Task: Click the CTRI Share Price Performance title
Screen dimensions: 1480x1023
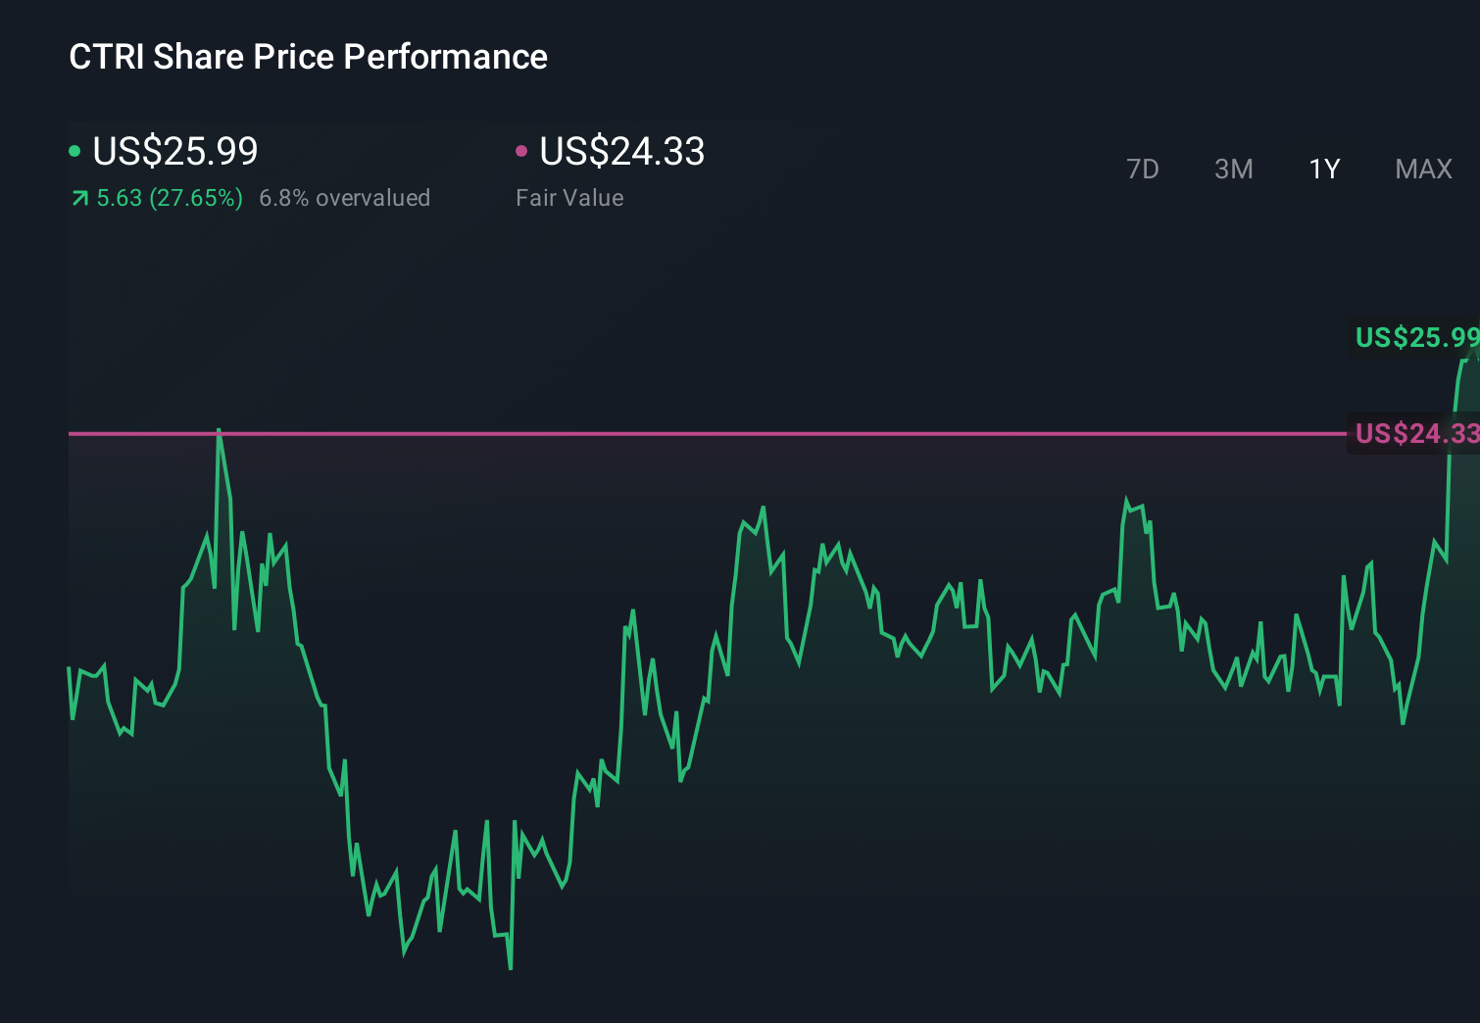Action: tap(307, 56)
